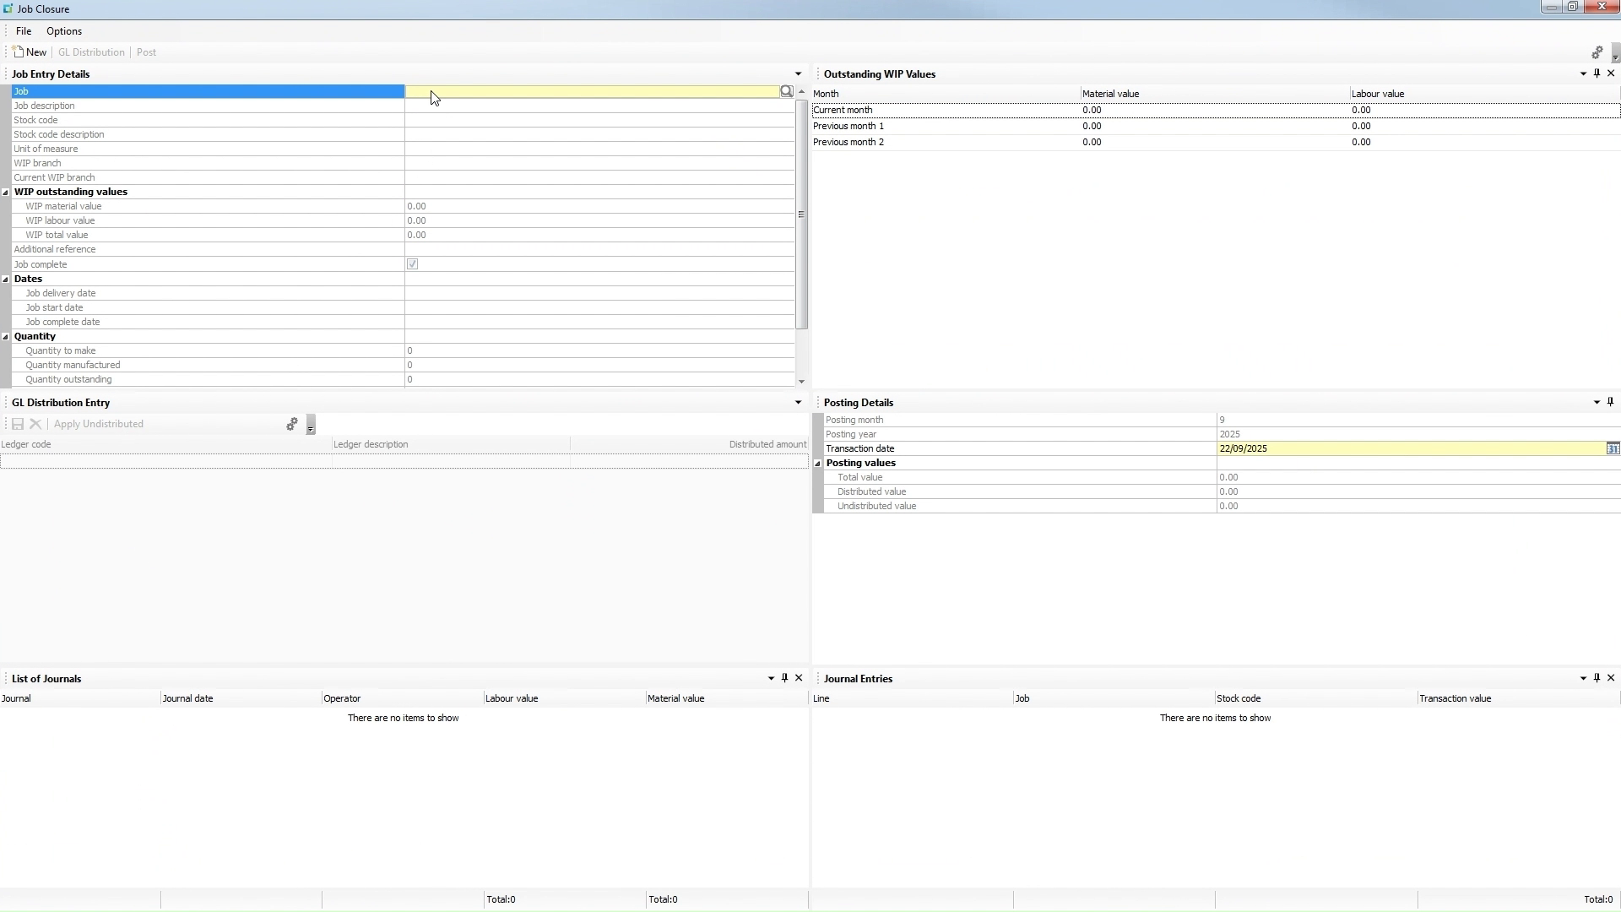
Task: Open the File menu
Action: click(x=24, y=30)
